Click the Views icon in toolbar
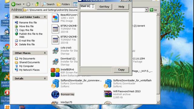 [75, 4]
